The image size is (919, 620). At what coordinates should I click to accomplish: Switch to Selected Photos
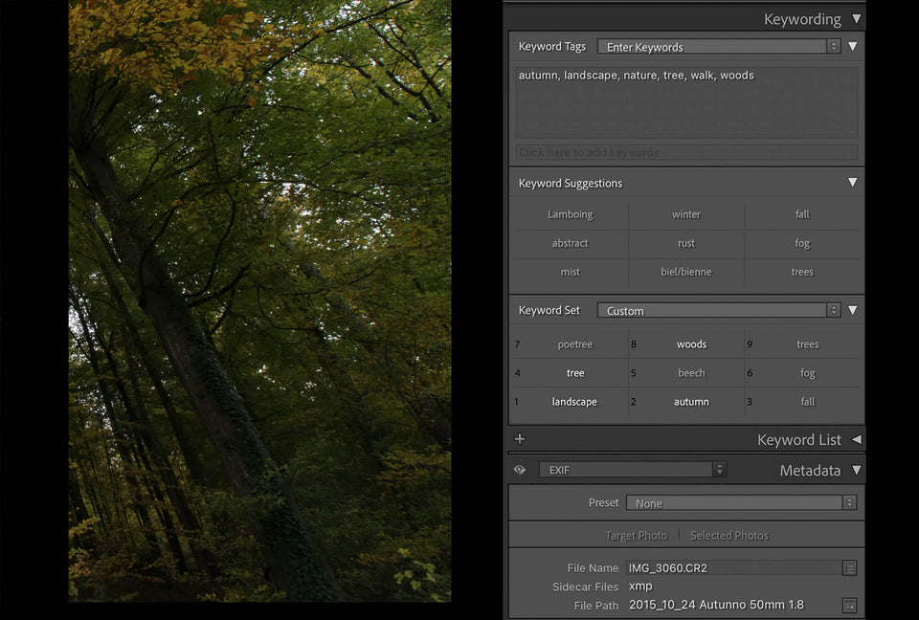point(729,536)
